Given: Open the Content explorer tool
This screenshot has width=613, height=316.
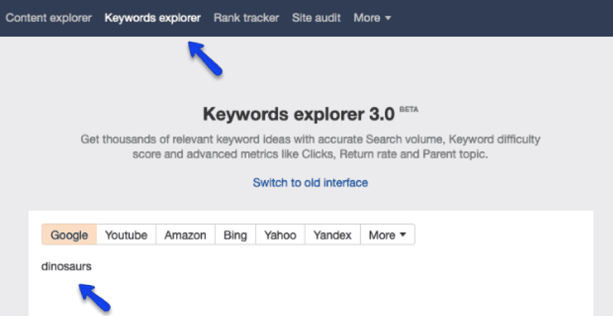Looking at the screenshot, I should (x=49, y=18).
